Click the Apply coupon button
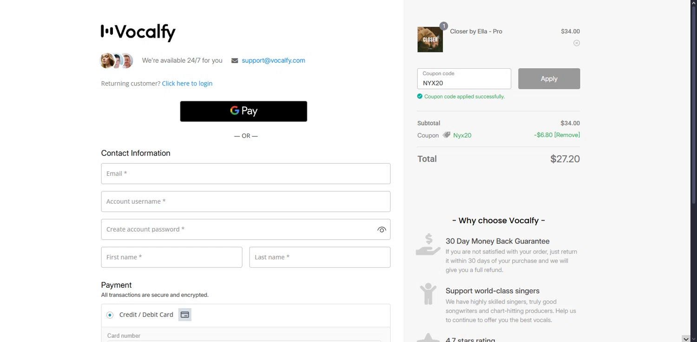The image size is (697, 342). (x=549, y=79)
